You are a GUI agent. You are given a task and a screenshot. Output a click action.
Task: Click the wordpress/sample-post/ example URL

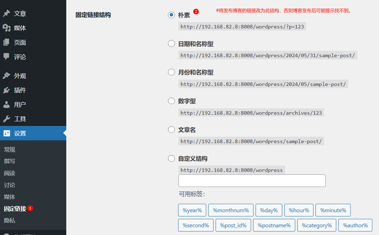tap(251, 141)
